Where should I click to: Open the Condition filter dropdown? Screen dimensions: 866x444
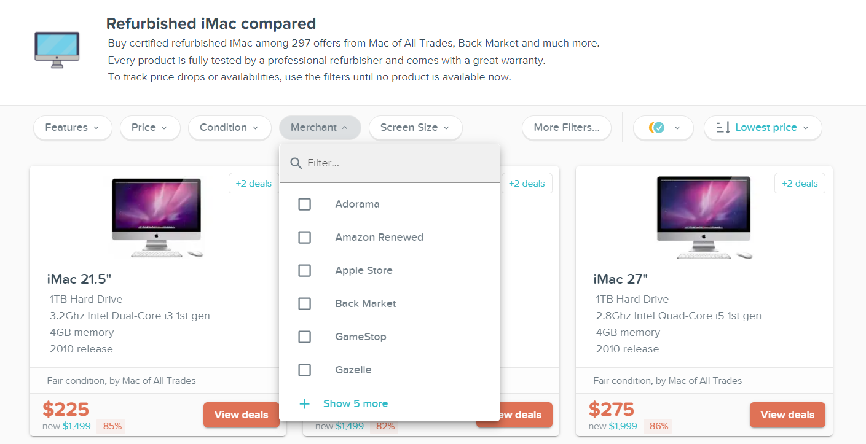229,128
